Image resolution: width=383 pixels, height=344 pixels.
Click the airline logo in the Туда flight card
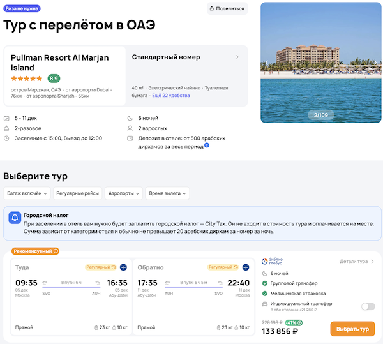(123, 267)
